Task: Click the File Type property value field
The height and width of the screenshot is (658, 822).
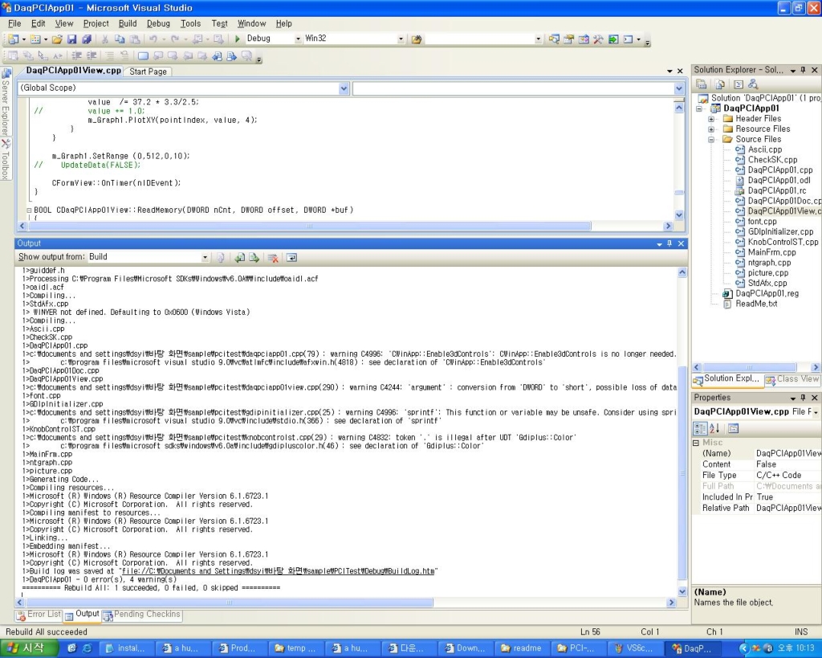Action: click(788, 476)
